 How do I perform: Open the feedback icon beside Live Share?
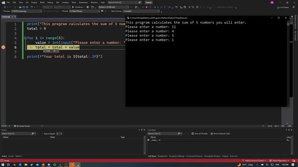point(294,7)
